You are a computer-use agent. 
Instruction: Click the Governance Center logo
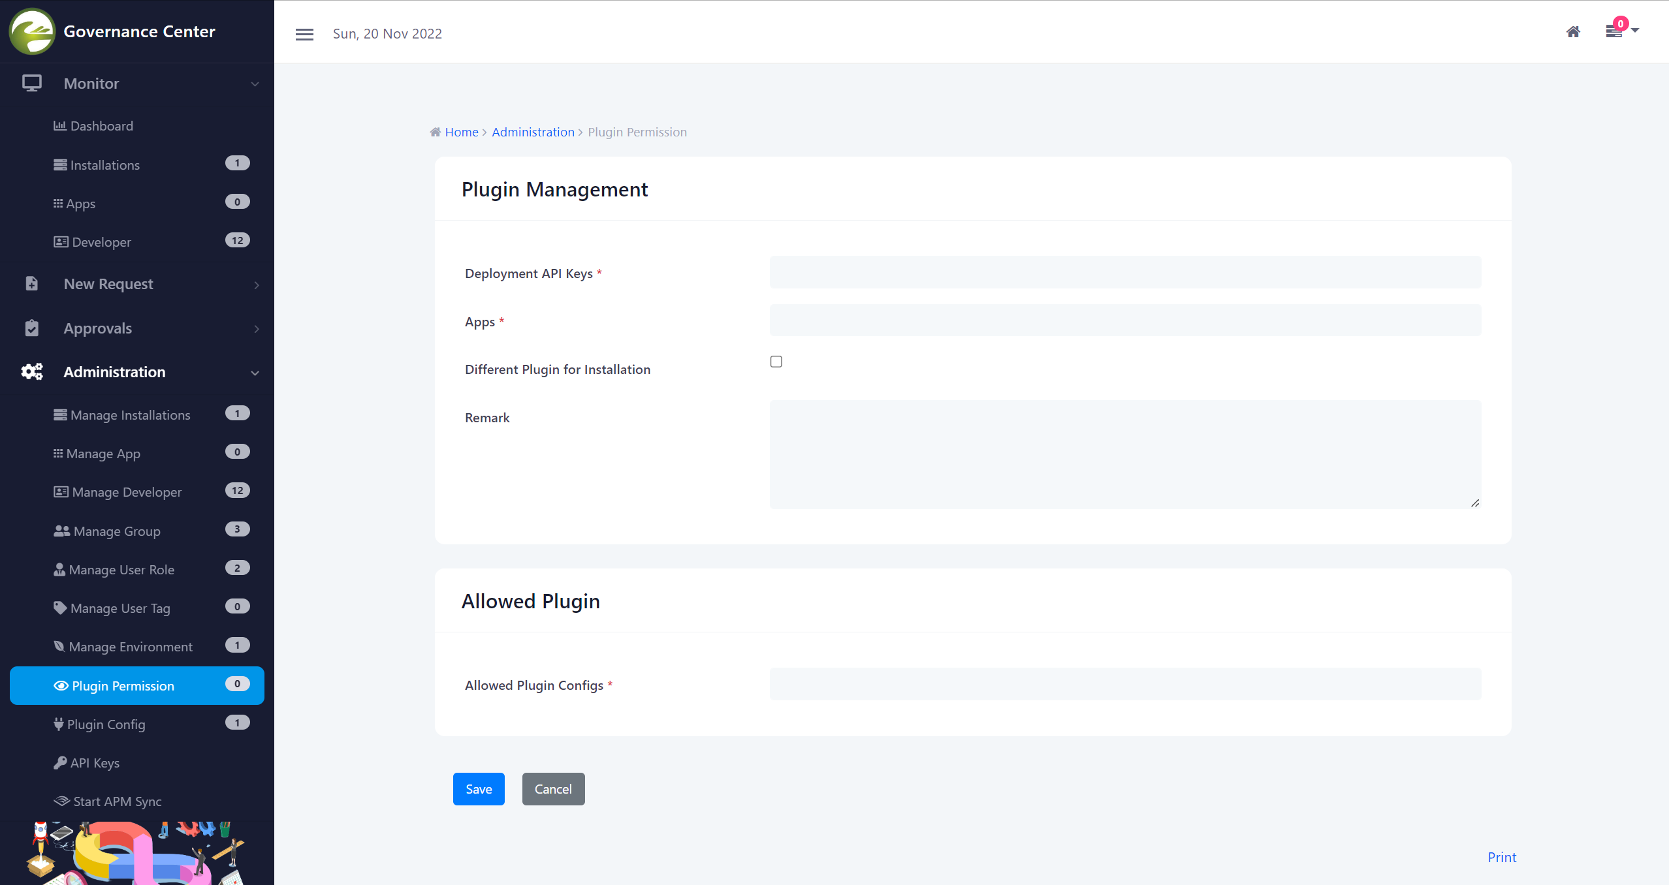32,31
